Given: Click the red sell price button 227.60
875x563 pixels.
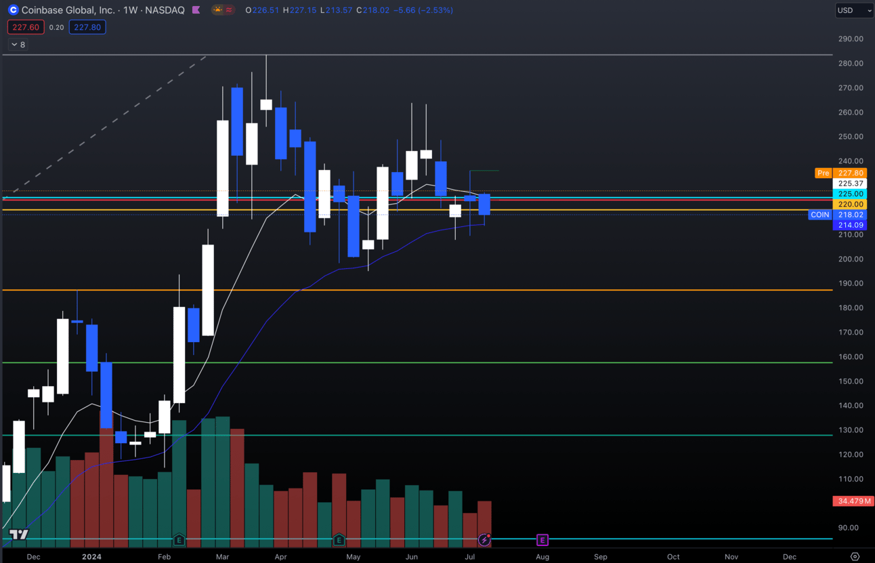Looking at the screenshot, I should coord(26,27).
